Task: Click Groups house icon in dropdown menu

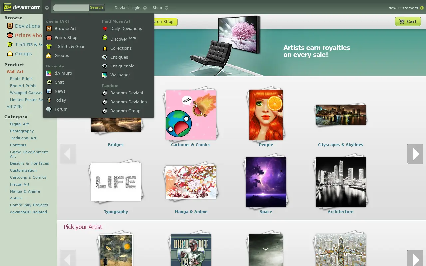Action: tap(49, 56)
